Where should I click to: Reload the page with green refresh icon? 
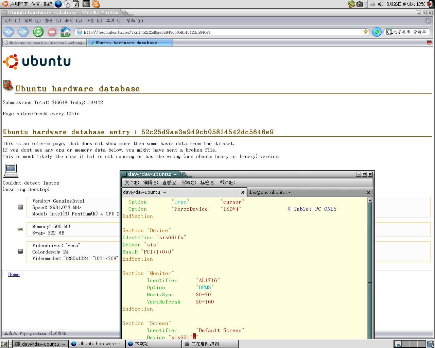[38, 32]
